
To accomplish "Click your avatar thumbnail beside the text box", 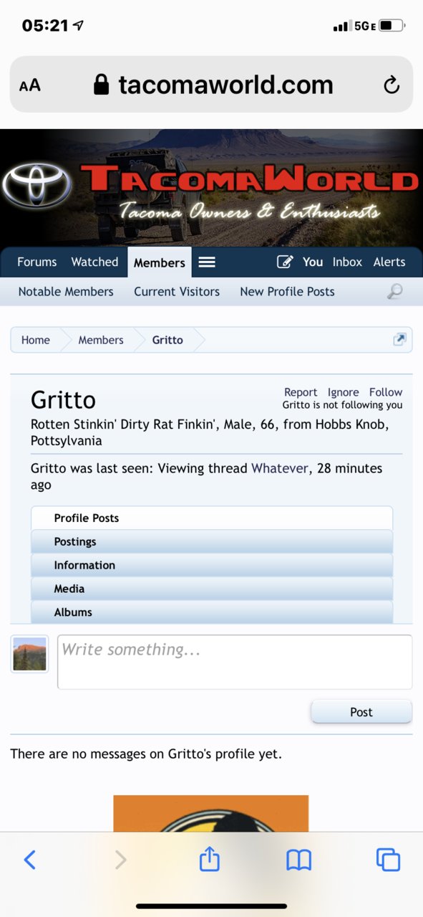I will (x=29, y=654).
